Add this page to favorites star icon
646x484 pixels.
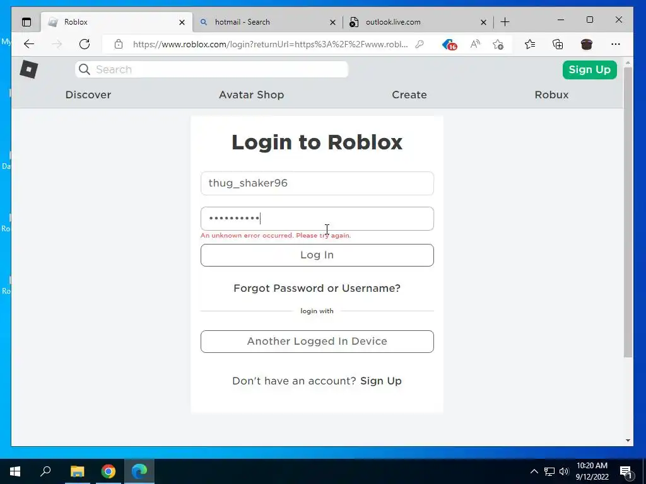point(498,44)
